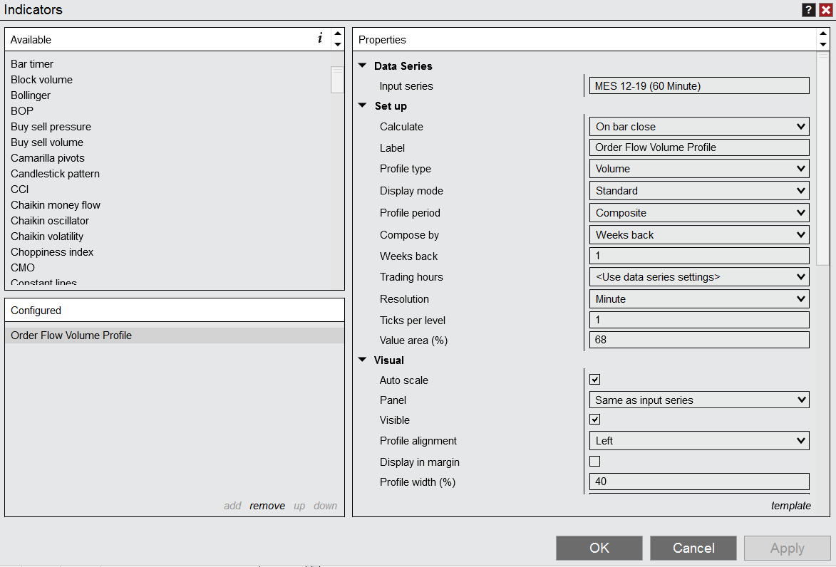Select Block volume indicator
Screen dimensions: 836x567
41,80
